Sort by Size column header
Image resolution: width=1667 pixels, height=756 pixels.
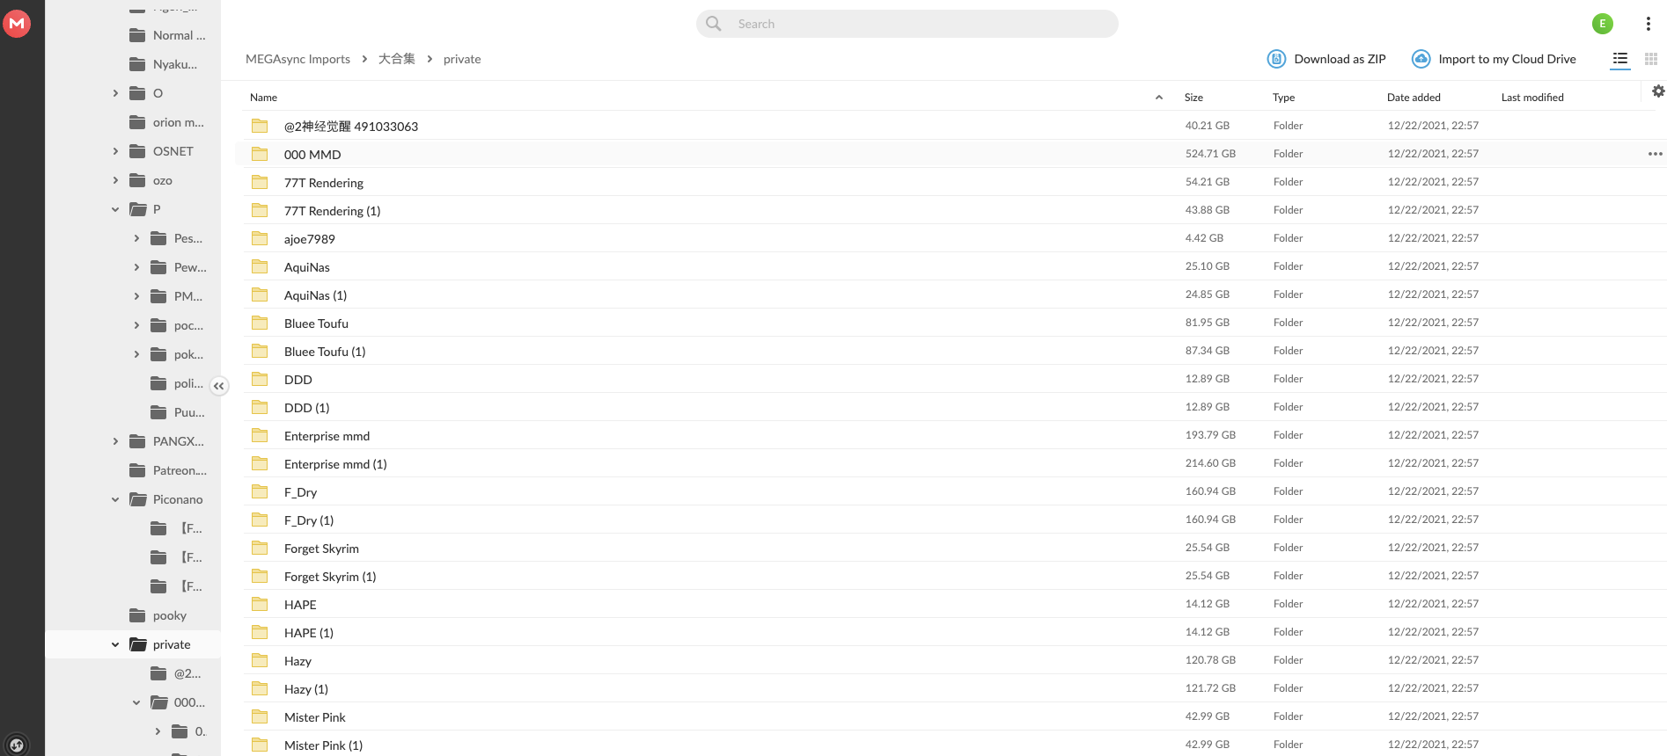coord(1193,98)
